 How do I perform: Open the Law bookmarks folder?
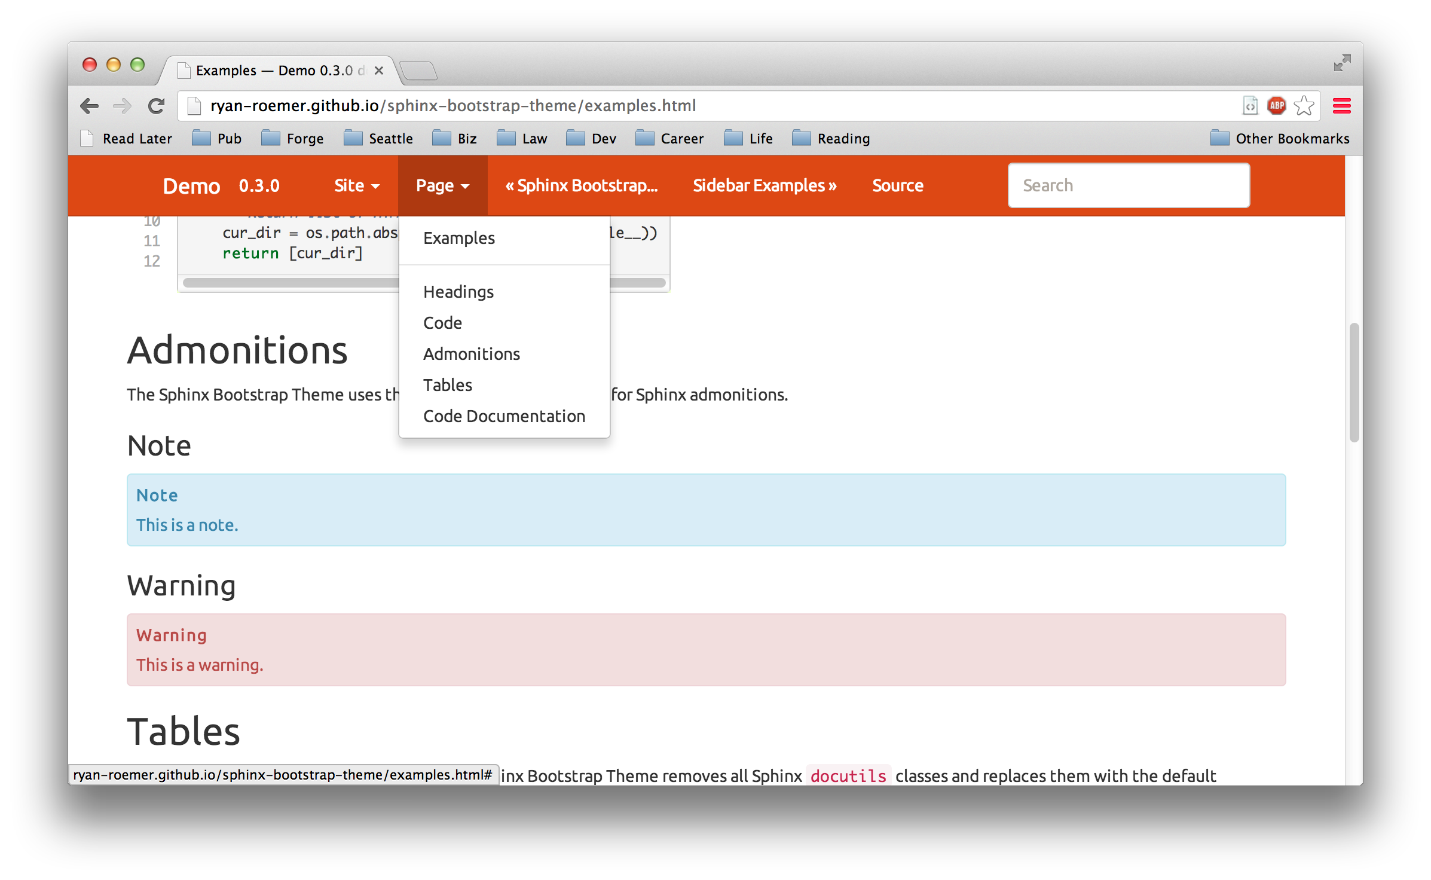[523, 138]
